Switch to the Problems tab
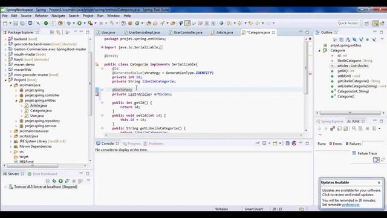 pyautogui.click(x=154, y=144)
